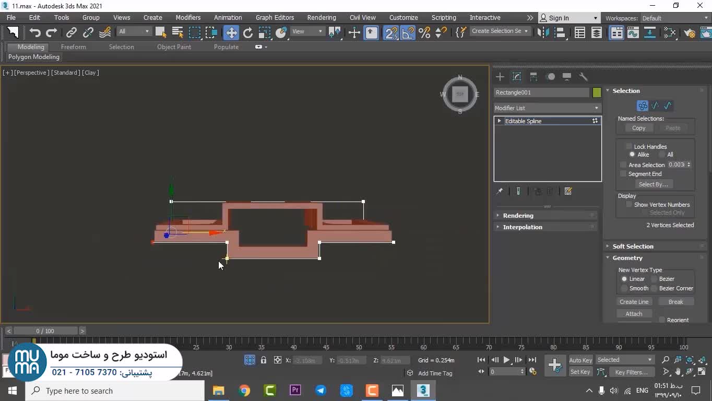Choose the Bezier vertex type
Screen dimensions: 712x401
click(x=654, y=279)
